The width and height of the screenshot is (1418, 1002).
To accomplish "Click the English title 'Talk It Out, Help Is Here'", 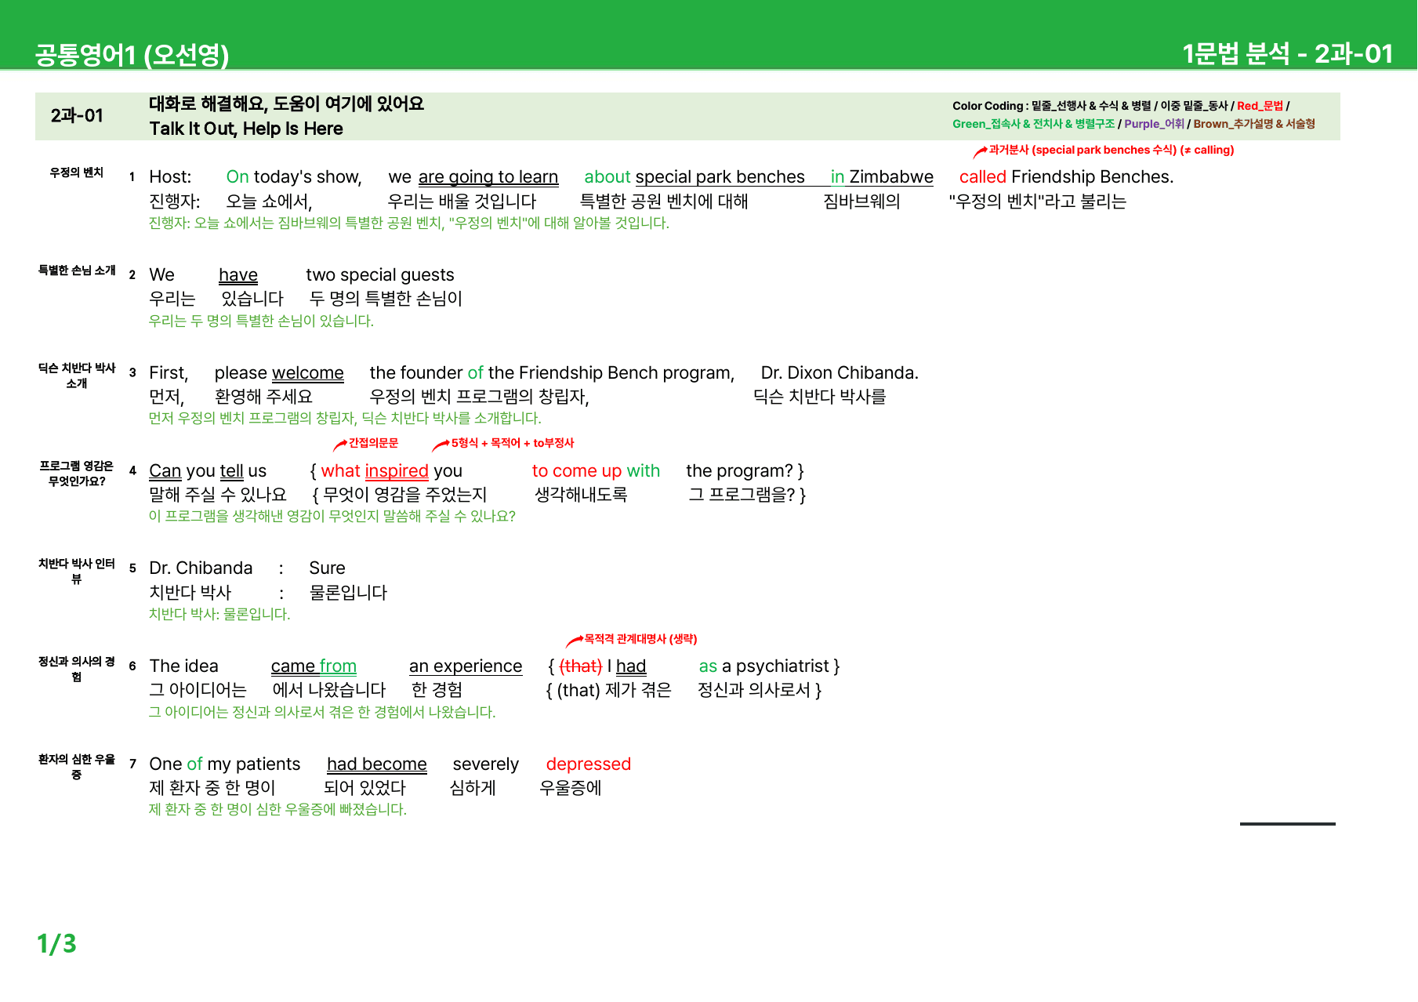I will pyautogui.click(x=246, y=129).
